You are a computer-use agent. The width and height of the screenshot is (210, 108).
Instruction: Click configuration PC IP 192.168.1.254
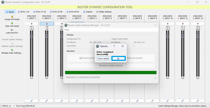coord(95,42)
